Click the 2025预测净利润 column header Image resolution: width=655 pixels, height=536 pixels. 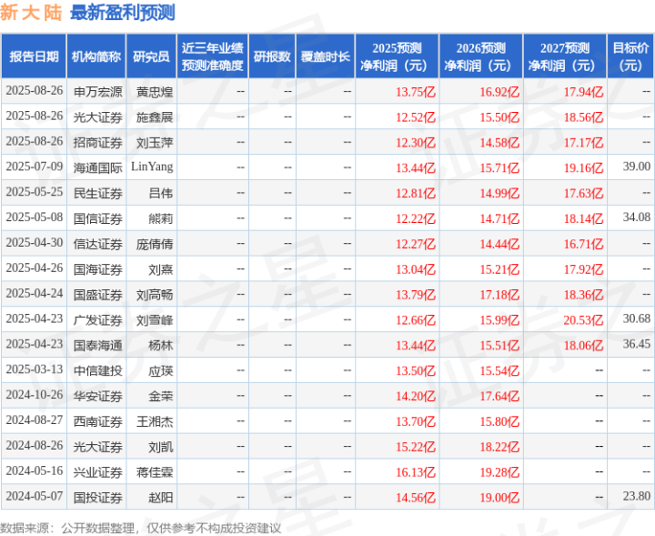(x=397, y=56)
